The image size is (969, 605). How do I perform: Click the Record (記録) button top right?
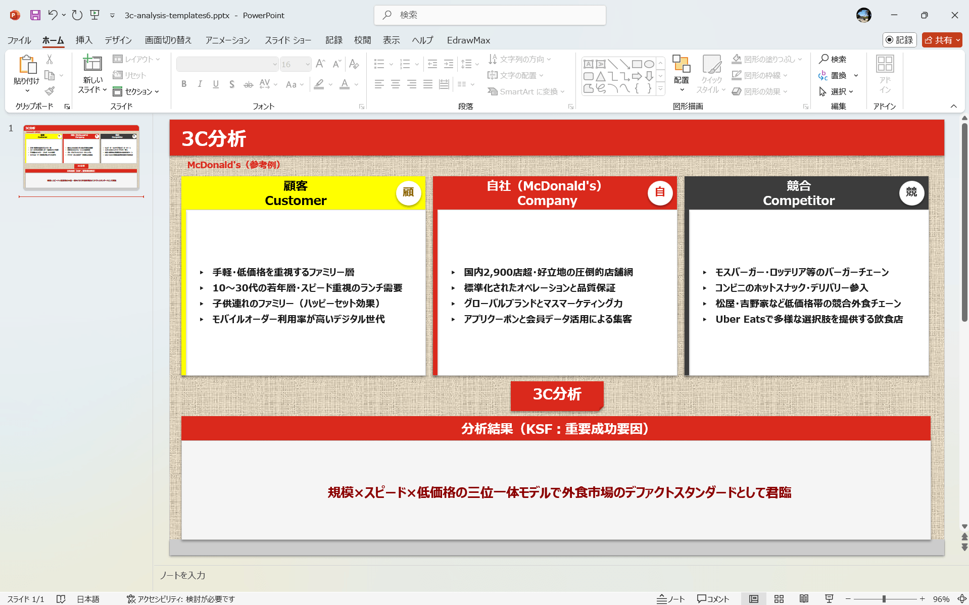point(899,40)
